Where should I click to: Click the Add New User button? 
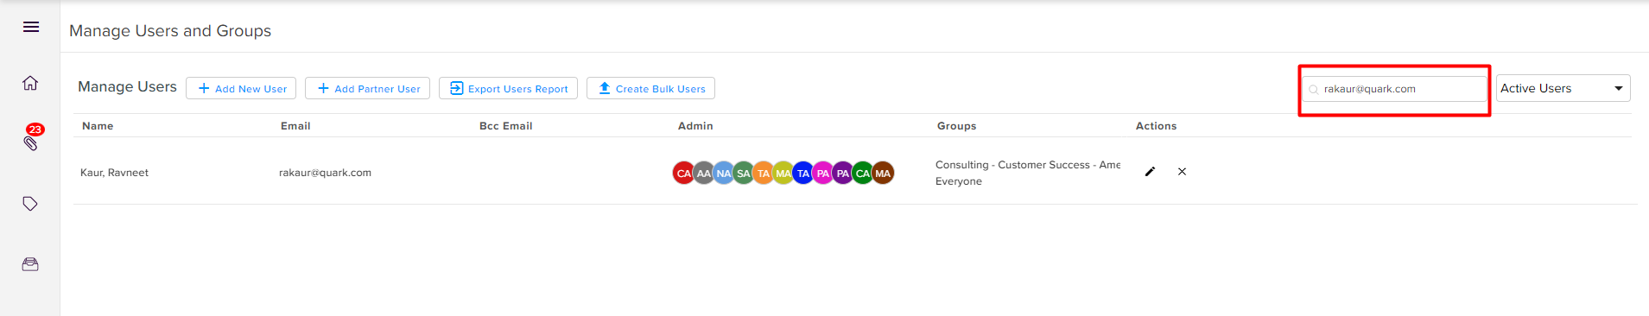click(241, 88)
